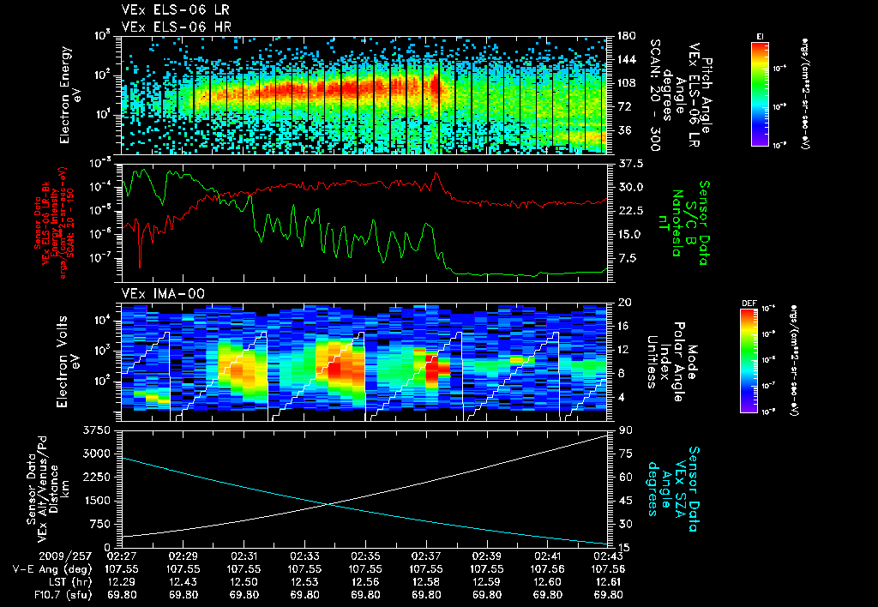Viewport: 878px width, 607px height.
Task: Click the 108 pitch angle tick
Action: pyautogui.click(x=625, y=83)
